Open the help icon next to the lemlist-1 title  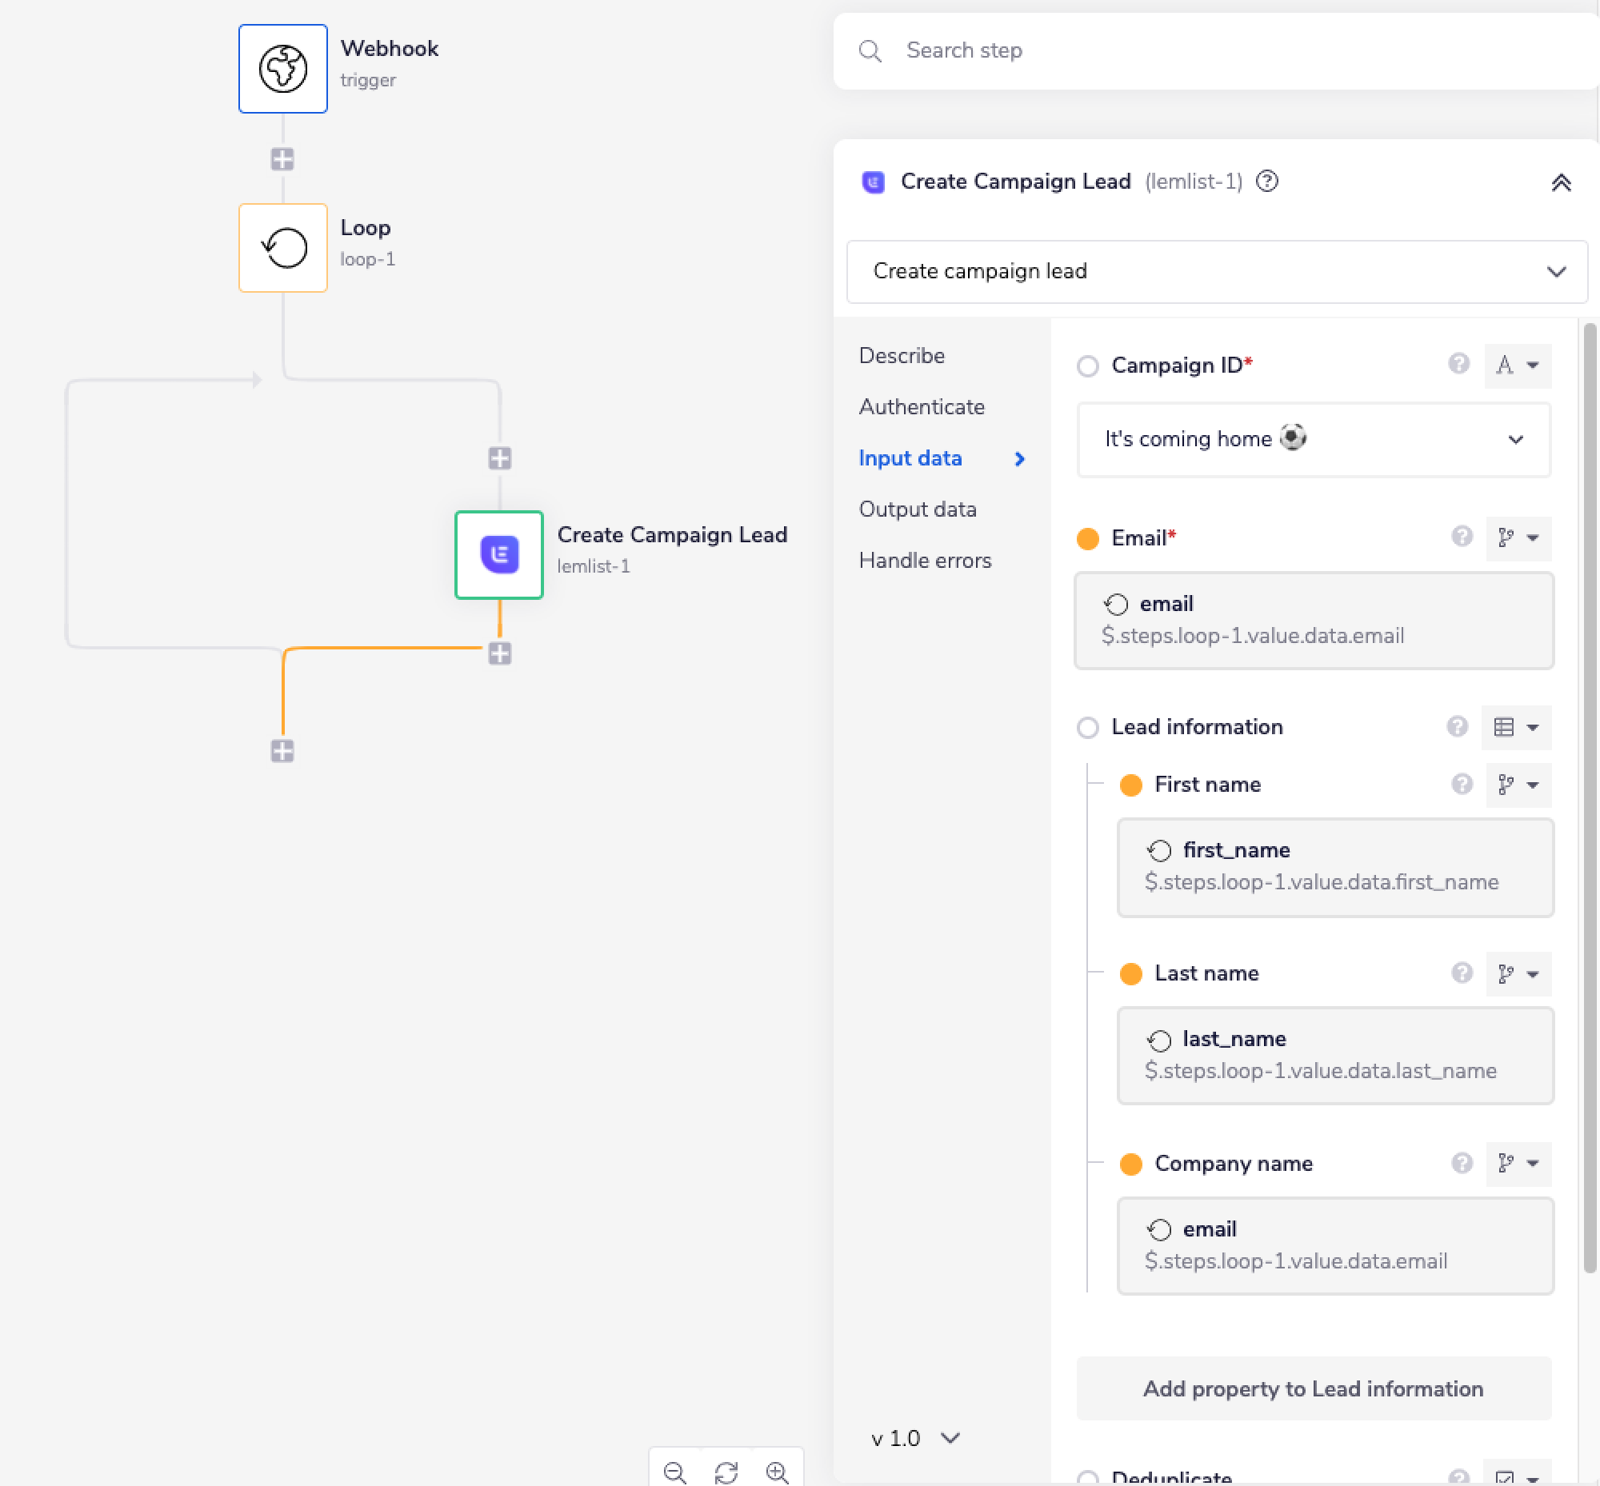(x=1267, y=182)
